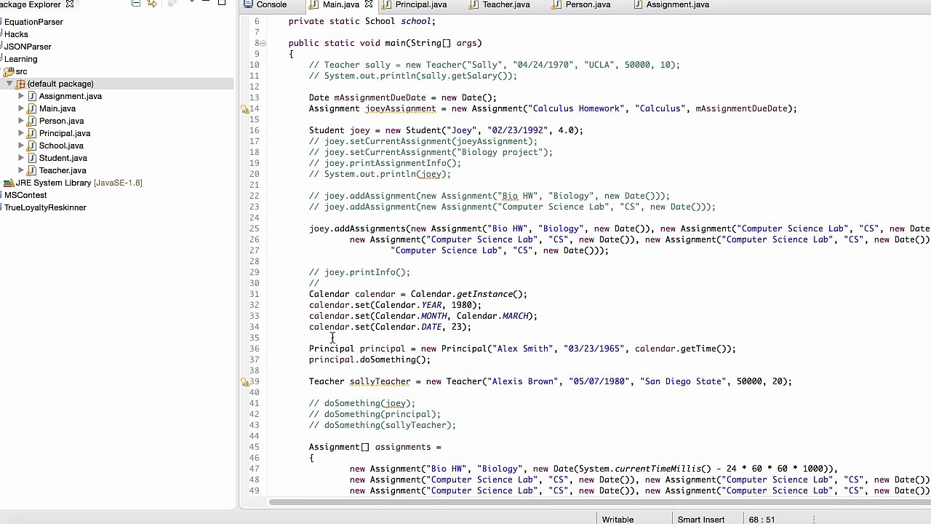Image resolution: width=931 pixels, height=524 pixels.
Task: Expand the School.java tree node
Action: (21, 146)
